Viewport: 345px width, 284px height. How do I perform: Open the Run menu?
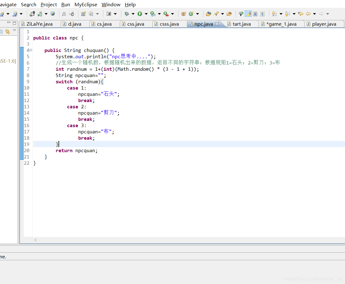click(x=66, y=5)
